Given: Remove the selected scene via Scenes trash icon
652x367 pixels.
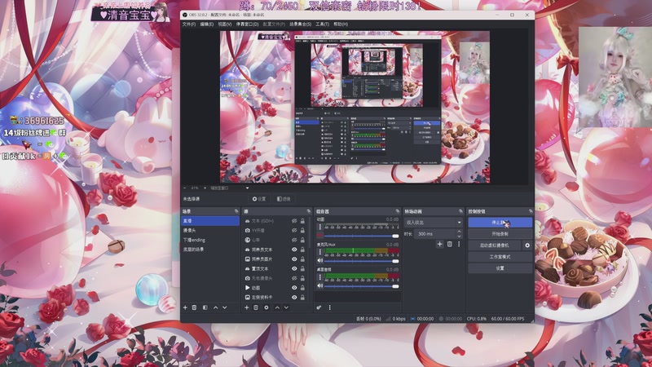Looking at the screenshot, I should [194, 307].
